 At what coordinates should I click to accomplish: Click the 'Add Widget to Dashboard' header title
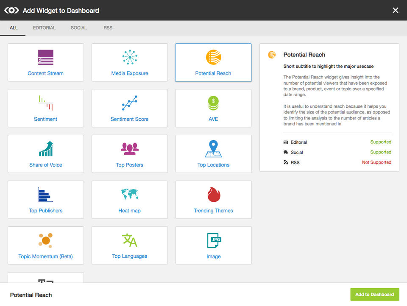61,11
